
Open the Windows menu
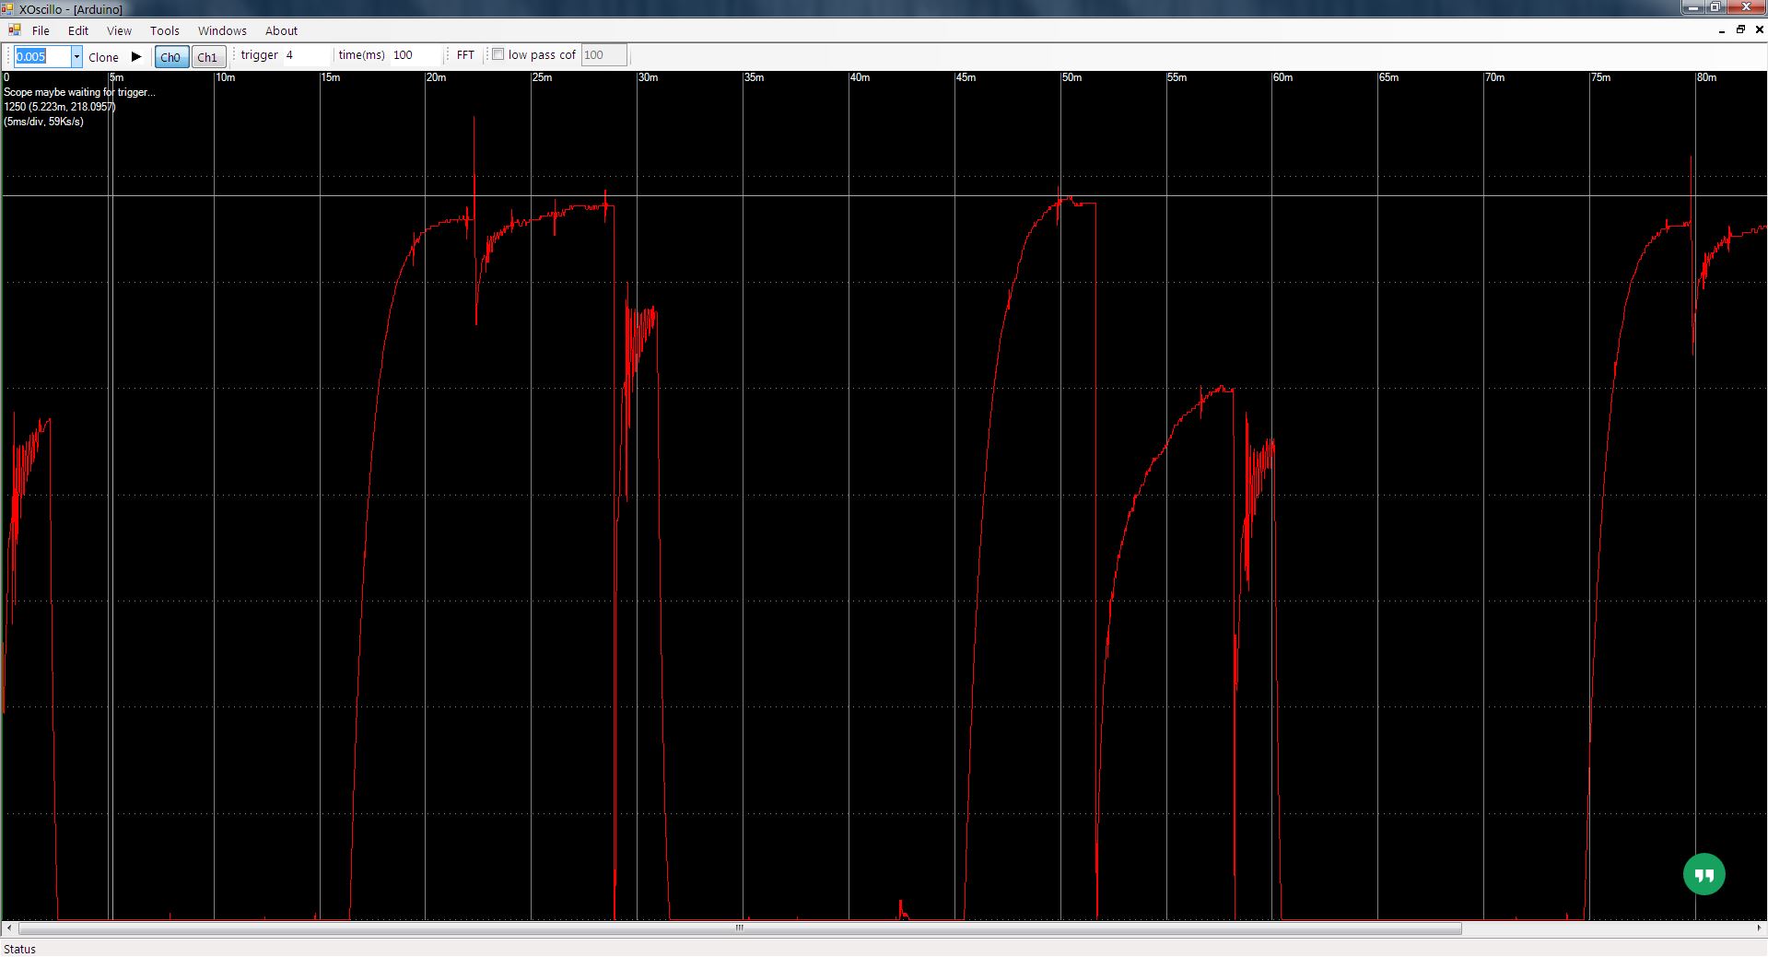(222, 30)
